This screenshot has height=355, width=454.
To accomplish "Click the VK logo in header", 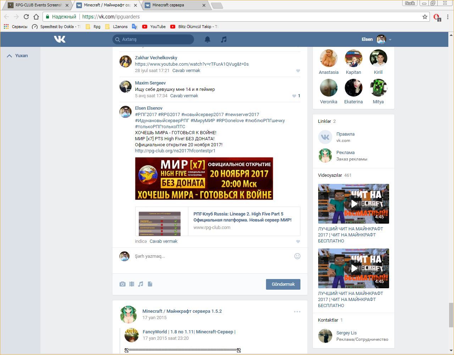I will (x=60, y=39).
